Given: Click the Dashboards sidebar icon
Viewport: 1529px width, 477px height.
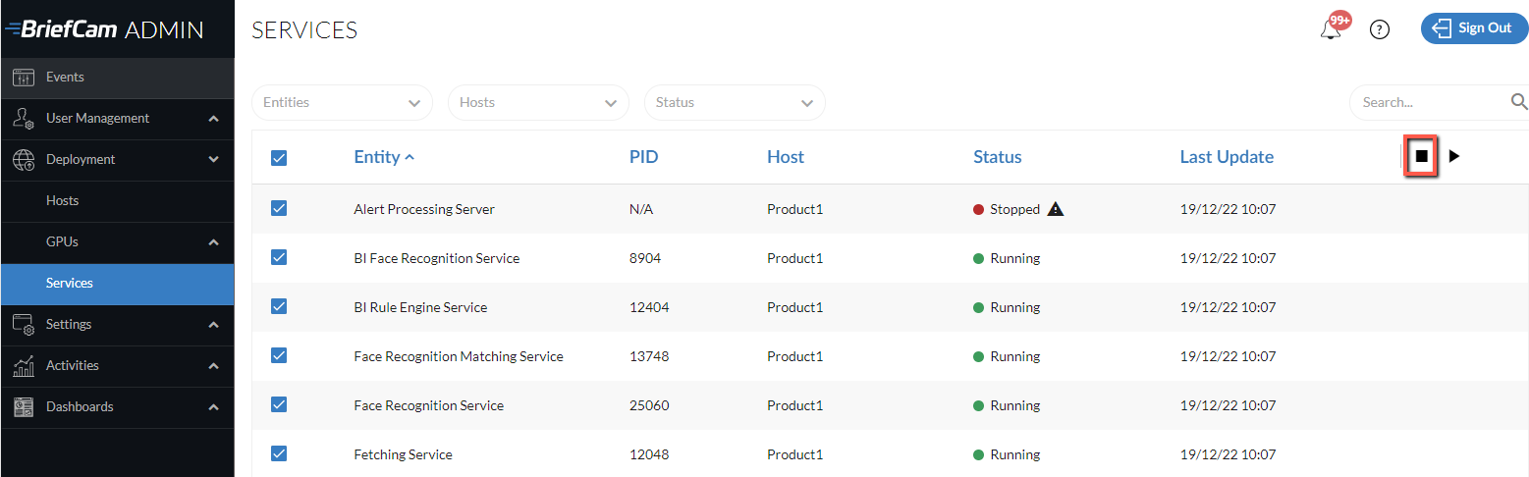Looking at the screenshot, I should [25, 406].
